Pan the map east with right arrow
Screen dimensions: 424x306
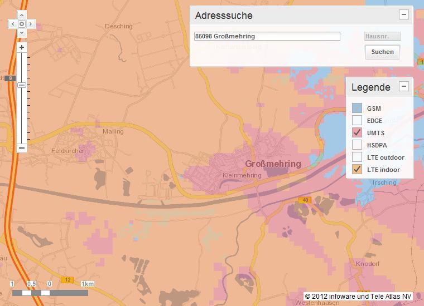coord(31,24)
